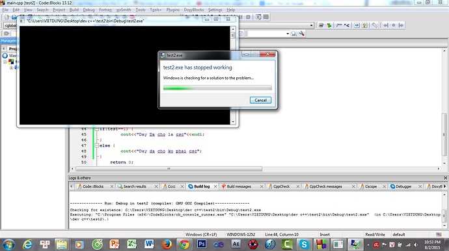Open the search text combo box dropdown
Screen dimensions: 449x251
pos(288,34)
